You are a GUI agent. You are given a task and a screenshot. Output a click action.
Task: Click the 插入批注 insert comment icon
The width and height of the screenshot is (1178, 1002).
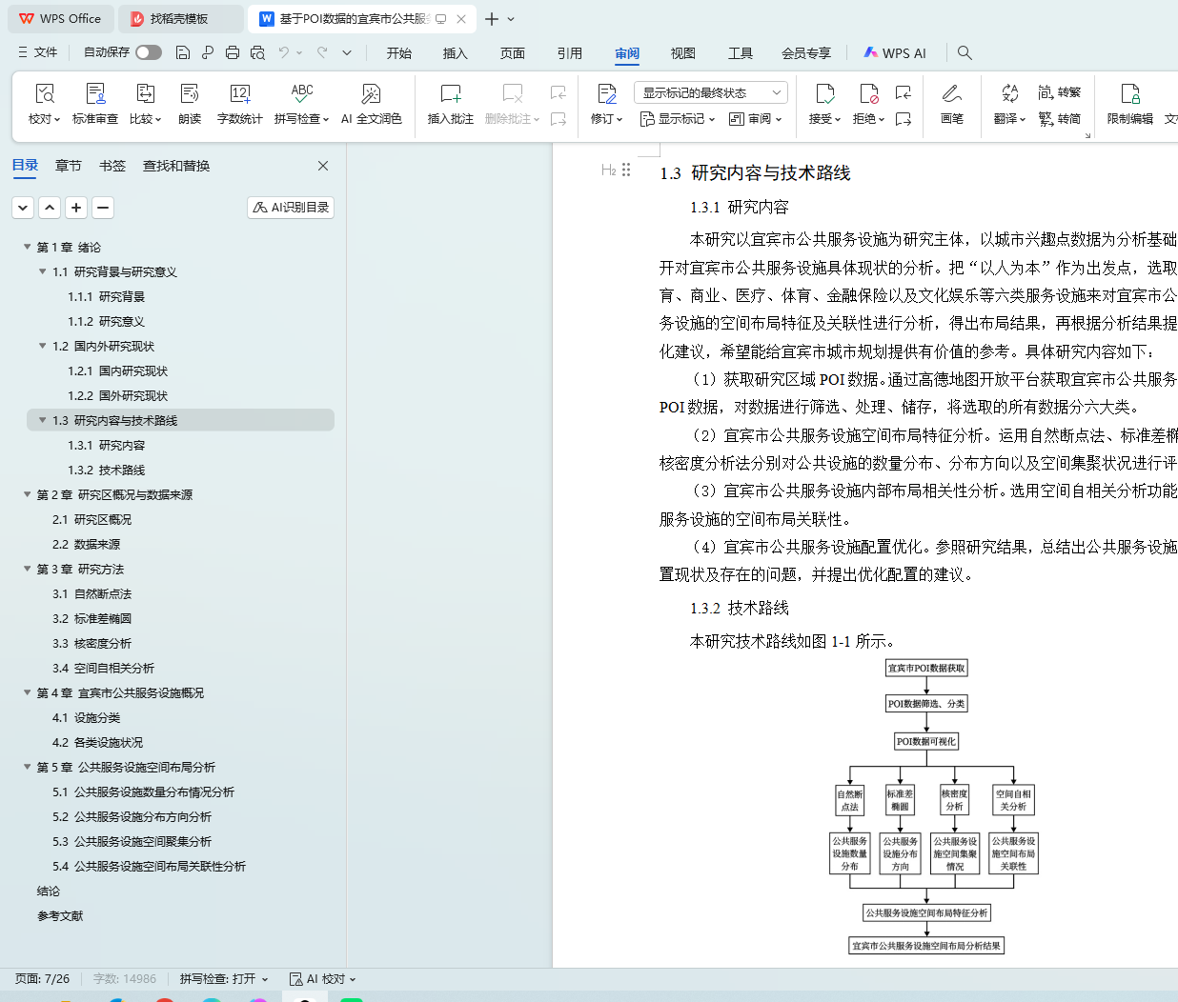450,94
